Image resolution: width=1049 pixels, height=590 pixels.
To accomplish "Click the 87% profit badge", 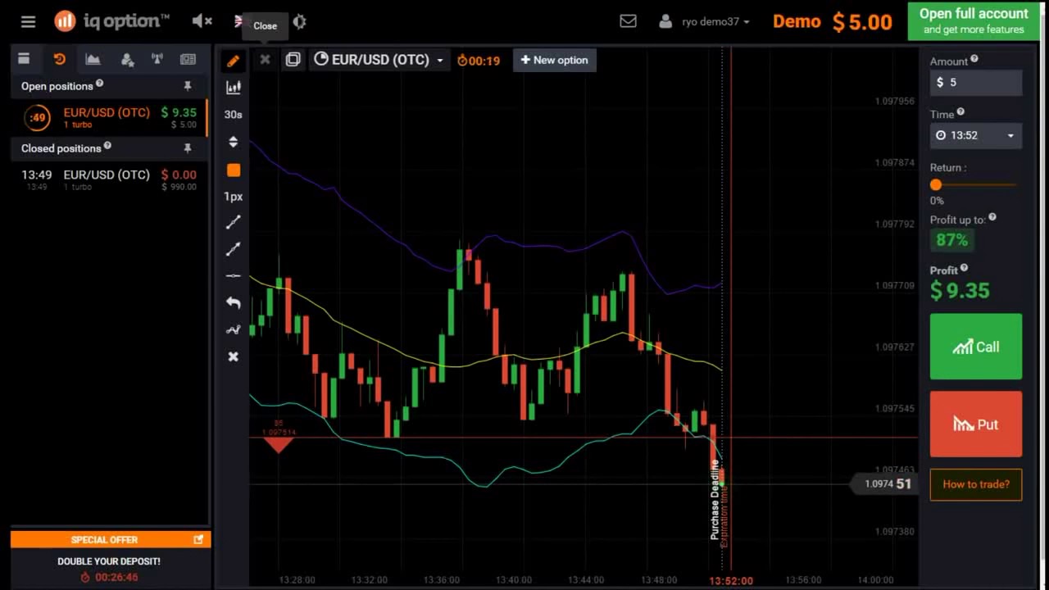I will (x=952, y=240).
